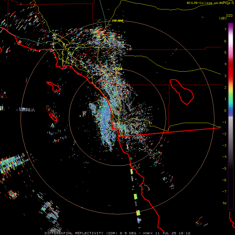
Task: Click the 2 dB scale label
Action: (x=225, y=87)
